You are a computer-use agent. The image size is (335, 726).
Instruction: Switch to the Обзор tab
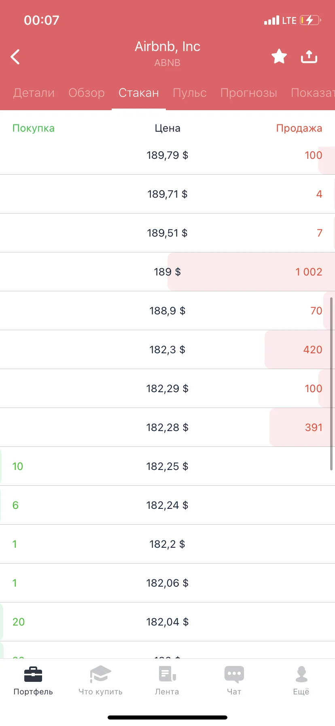(x=87, y=93)
